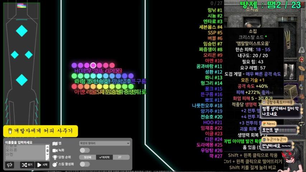Click the video camera icon beside 녹화
This screenshot has height=172, width=306.
pos(55,150)
